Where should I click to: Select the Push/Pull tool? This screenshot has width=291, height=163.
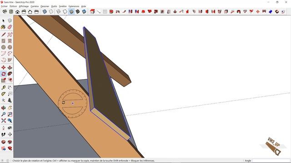[x=10, y=67]
